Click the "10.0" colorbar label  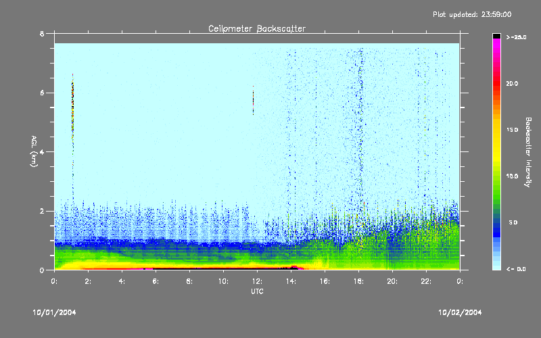[512, 176]
